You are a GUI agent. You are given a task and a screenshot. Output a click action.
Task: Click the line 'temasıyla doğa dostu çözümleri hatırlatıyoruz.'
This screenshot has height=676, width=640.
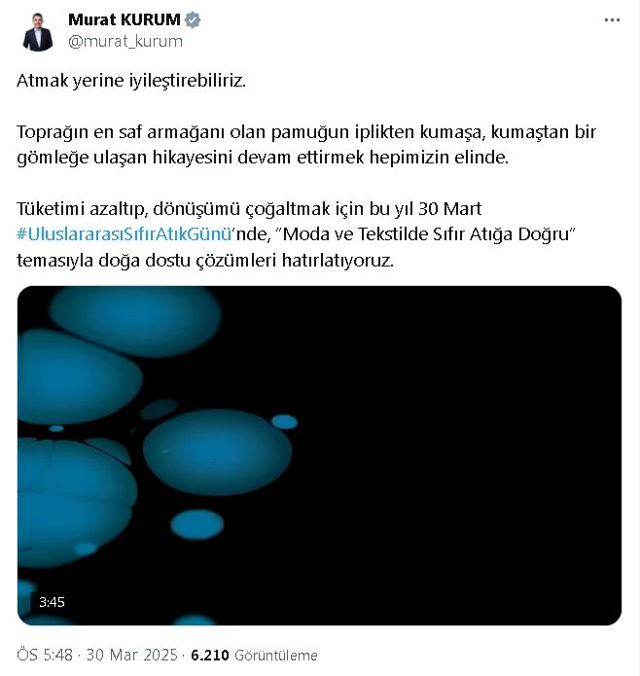coord(205,261)
